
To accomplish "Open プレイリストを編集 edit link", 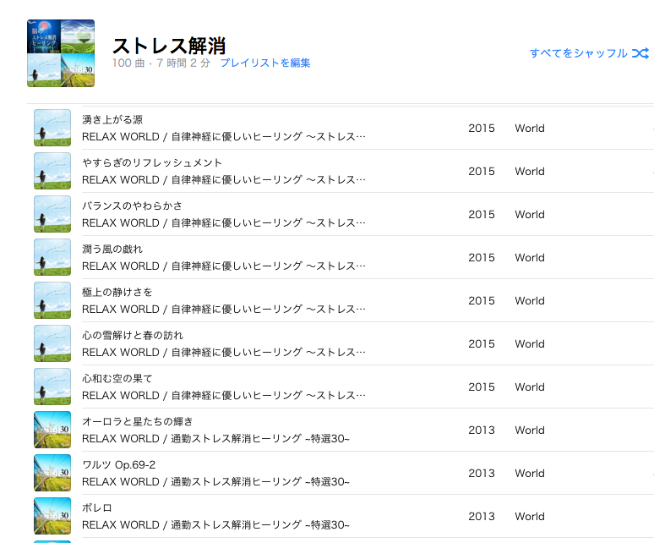I will (x=264, y=63).
